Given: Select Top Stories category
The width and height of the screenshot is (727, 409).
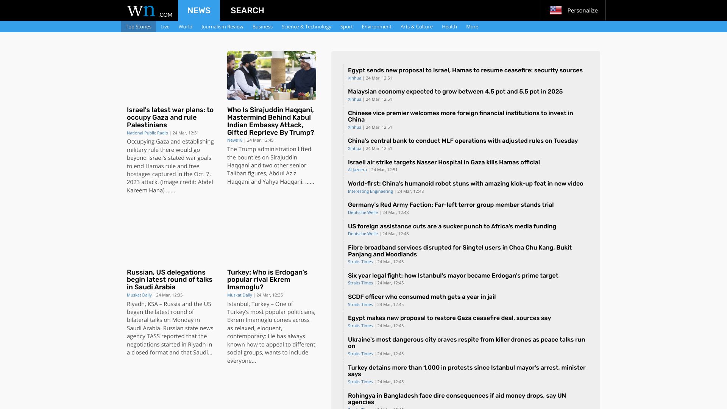Looking at the screenshot, I should point(138,27).
